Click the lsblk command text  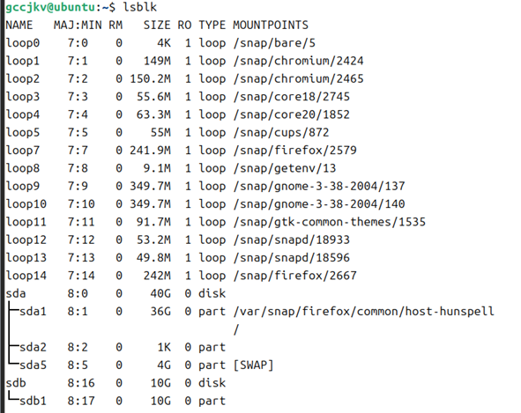(140, 7)
